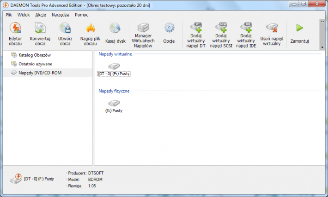
Task: Open Manager Wirtualnych Napędów
Action: (143, 35)
